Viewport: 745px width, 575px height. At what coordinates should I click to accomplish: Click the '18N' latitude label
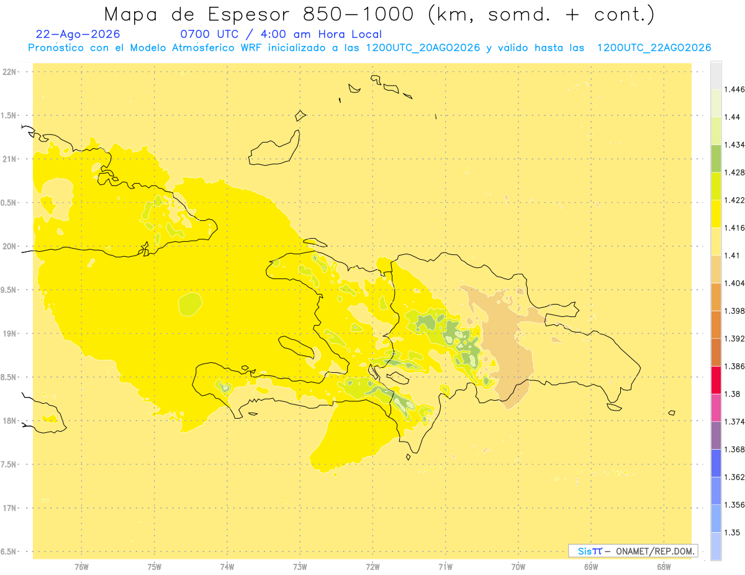[x=9, y=421]
